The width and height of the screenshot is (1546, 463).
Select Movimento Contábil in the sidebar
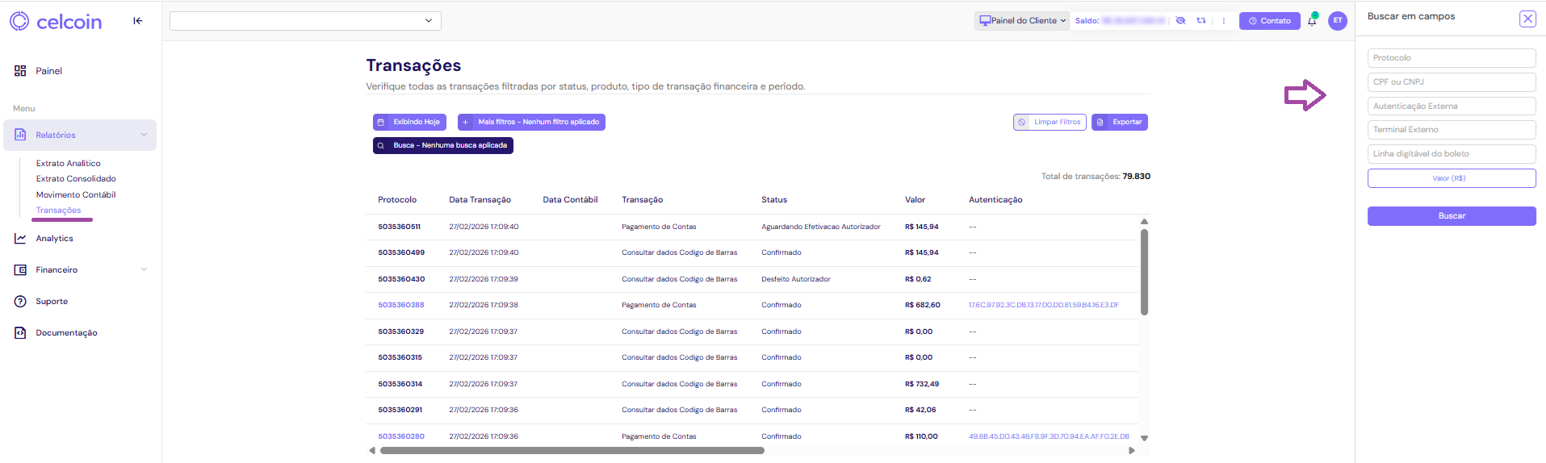pyautogui.click(x=76, y=195)
